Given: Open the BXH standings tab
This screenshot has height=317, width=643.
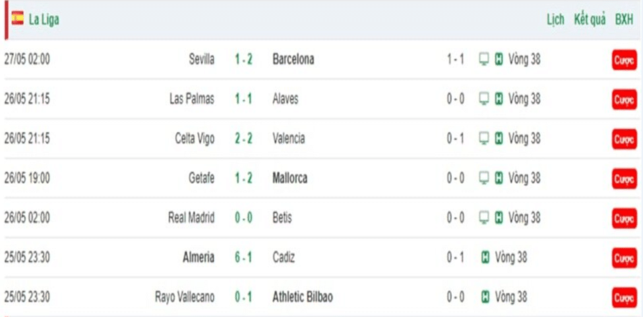Looking at the screenshot, I should click(624, 20).
